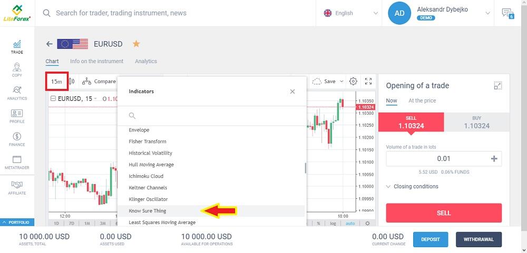The height and width of the screenshot is (253, 527).
Task: Open the TRADE section in sidebar
Action: click(17, 47)
